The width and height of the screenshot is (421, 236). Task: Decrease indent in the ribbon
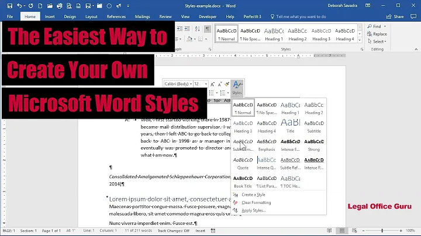pos(180,29)
